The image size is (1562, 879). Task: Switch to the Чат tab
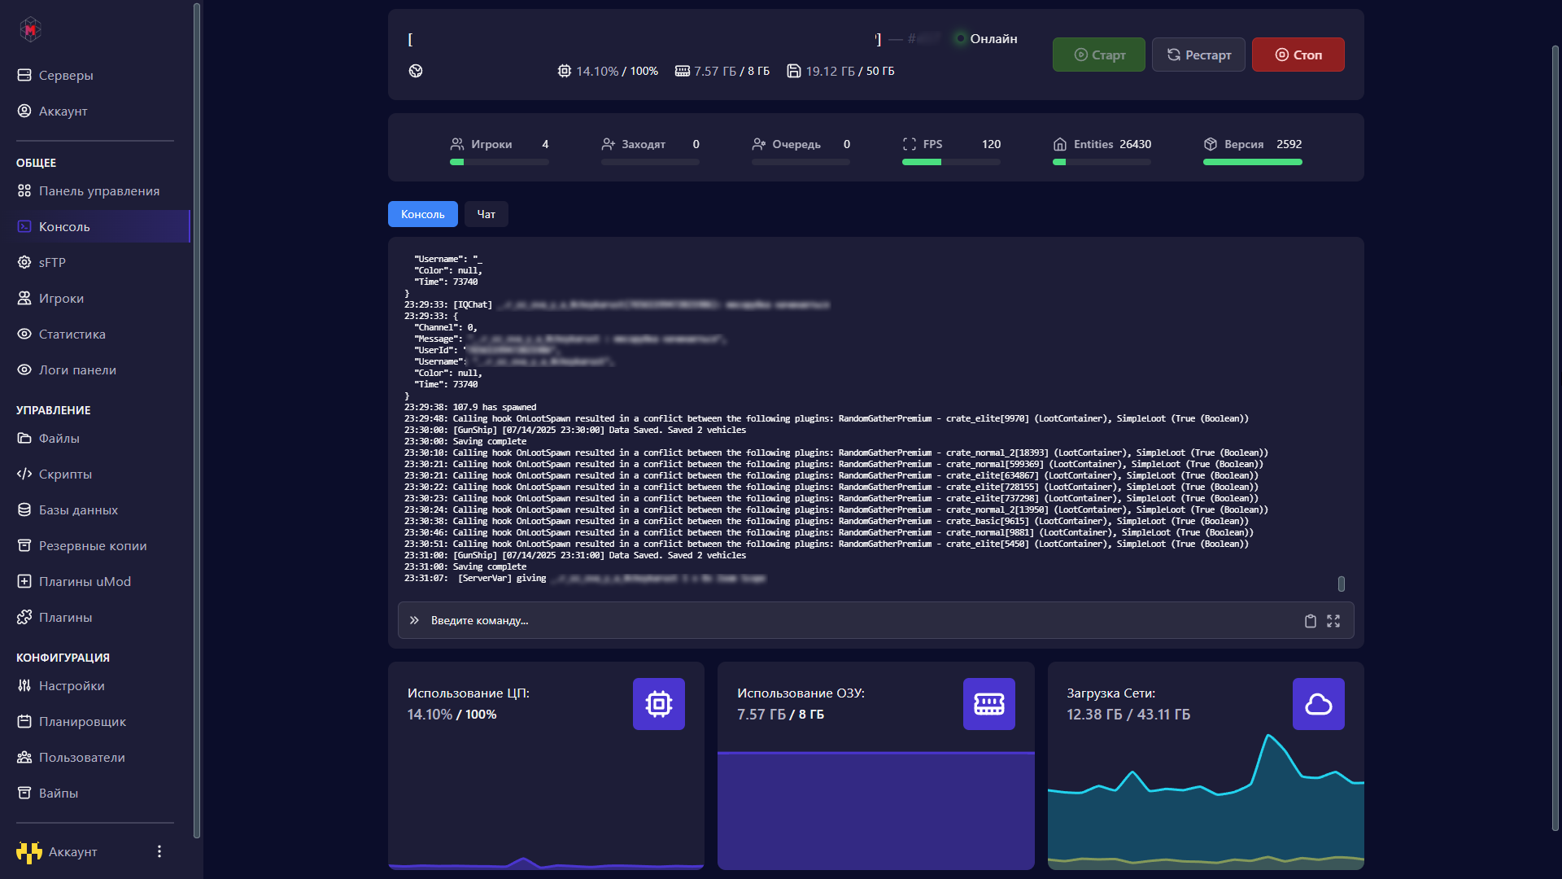pyautogui.click(x=486, y=214)
